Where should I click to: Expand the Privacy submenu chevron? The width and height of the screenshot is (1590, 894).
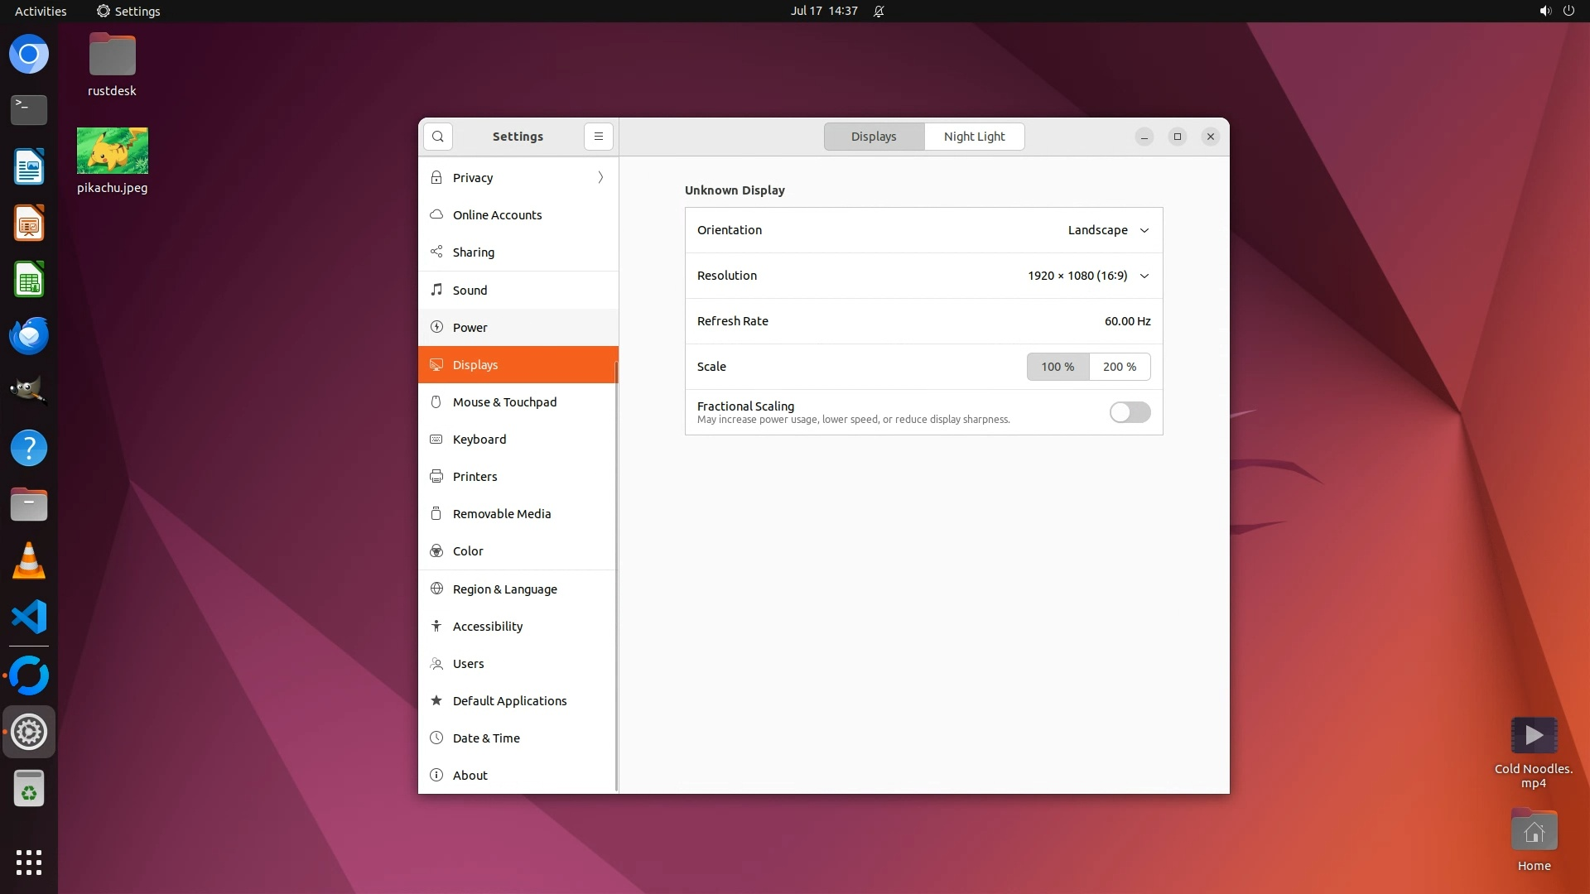pyautogui.click(x=600, y=178)
